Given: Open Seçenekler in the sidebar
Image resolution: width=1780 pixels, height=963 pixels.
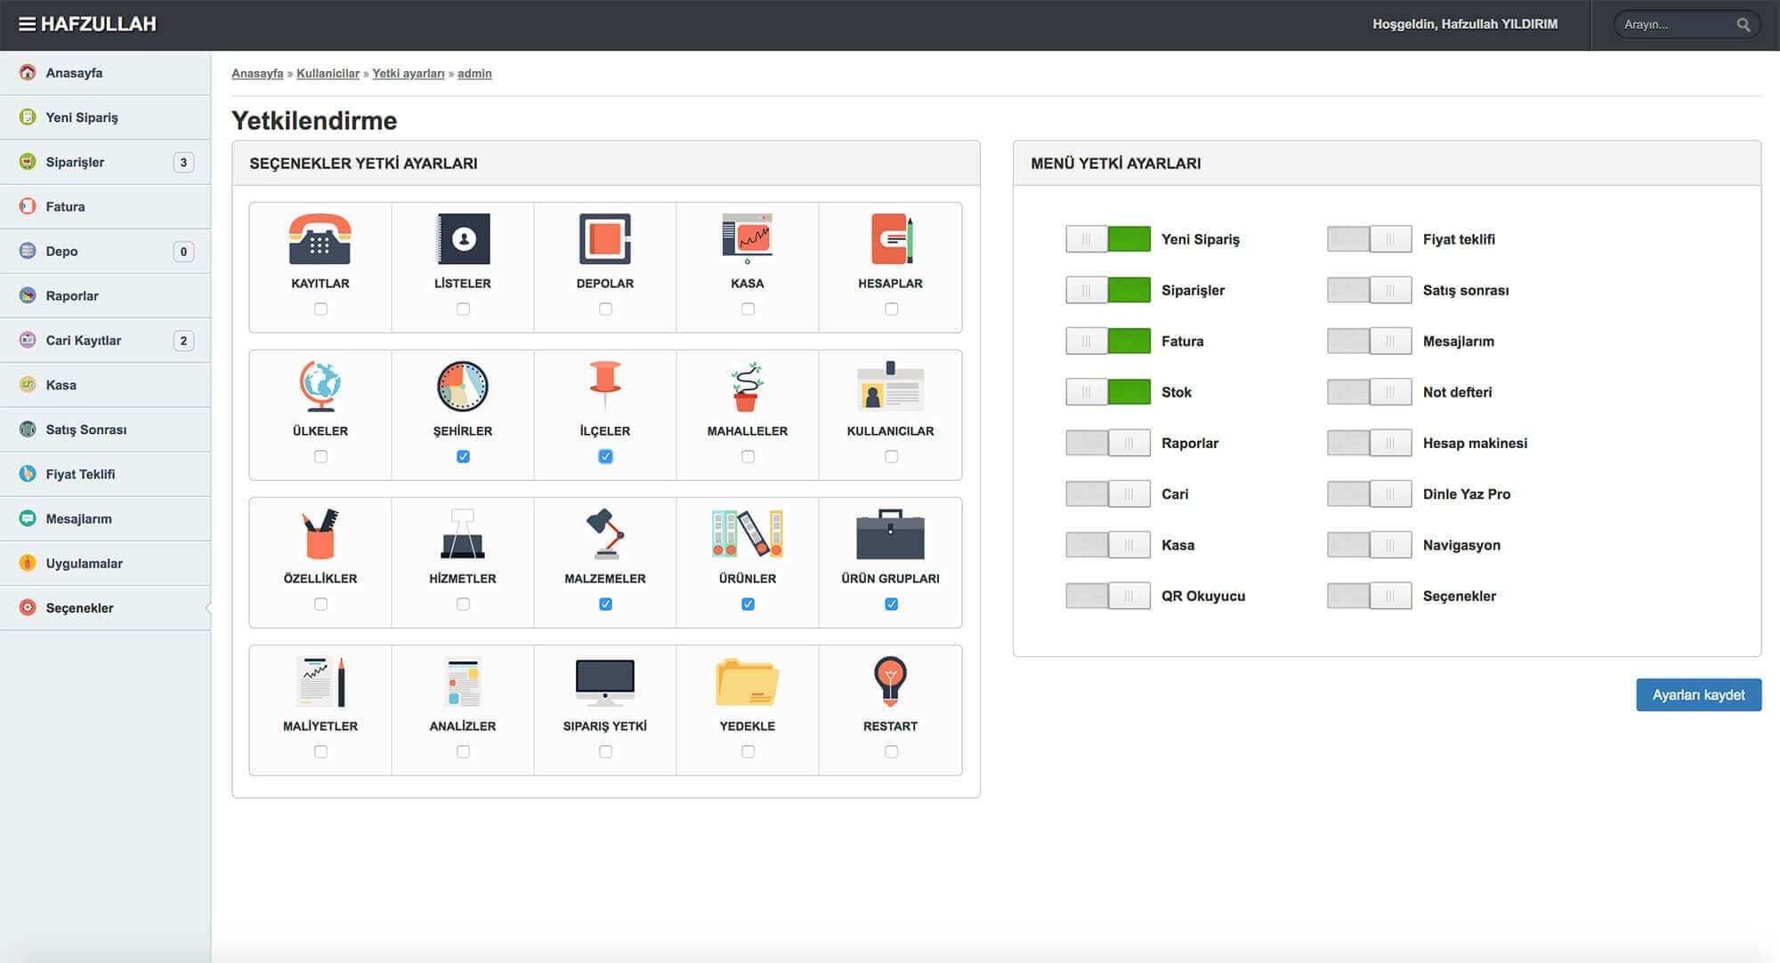Looking at the screenshot, I should (x=79, y=608).
